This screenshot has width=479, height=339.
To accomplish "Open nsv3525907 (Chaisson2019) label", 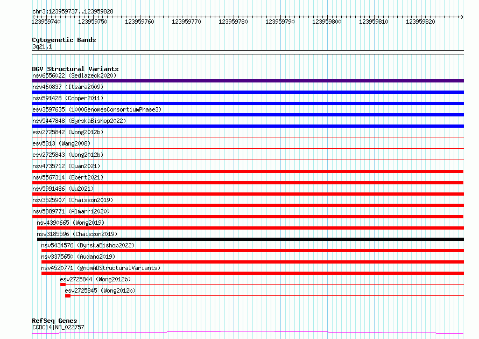I will (73, 200).
